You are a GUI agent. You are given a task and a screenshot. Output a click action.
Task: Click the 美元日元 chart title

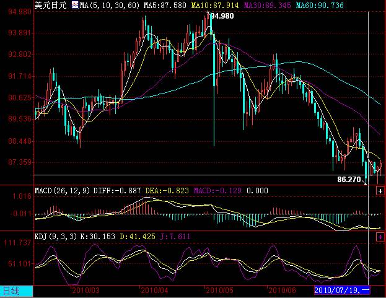point(50,5)
